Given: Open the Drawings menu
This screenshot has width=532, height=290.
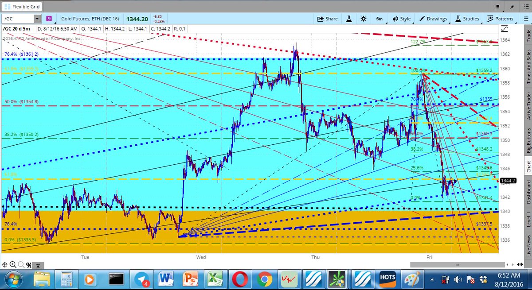Looking at the screenshot, I should [432, 19].
